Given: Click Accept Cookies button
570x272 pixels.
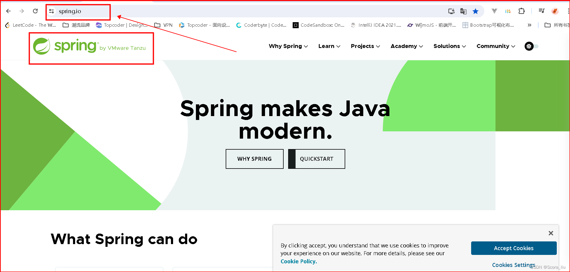Looking at the screenshot, I should coord(514,248).
